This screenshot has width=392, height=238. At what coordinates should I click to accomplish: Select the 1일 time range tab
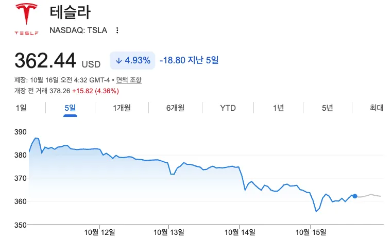(21, 108)
